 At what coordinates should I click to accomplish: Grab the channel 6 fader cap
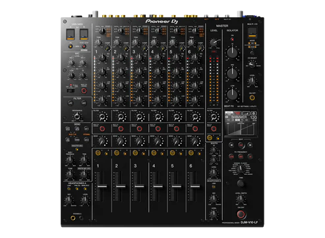click(x=195, y=187)
